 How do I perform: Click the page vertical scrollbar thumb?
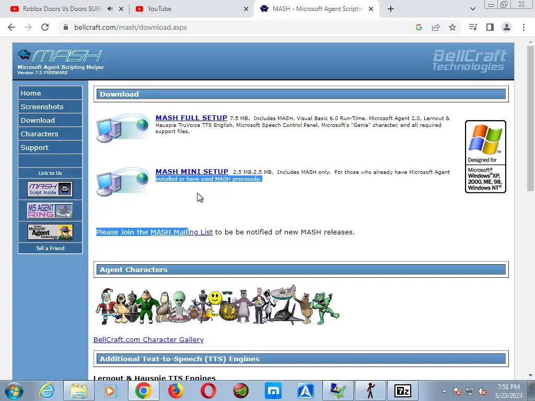point(531,119)
